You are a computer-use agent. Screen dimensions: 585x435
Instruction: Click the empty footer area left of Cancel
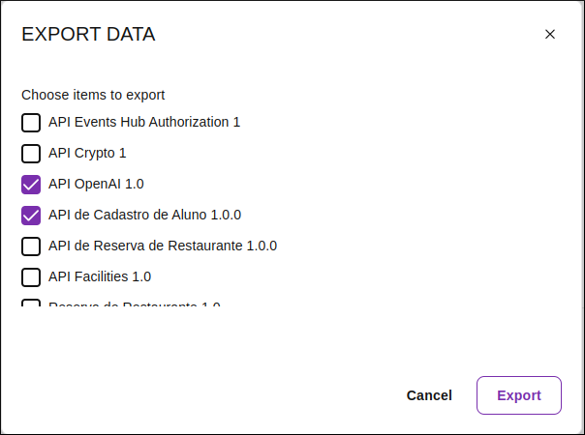tap(194, 395)
